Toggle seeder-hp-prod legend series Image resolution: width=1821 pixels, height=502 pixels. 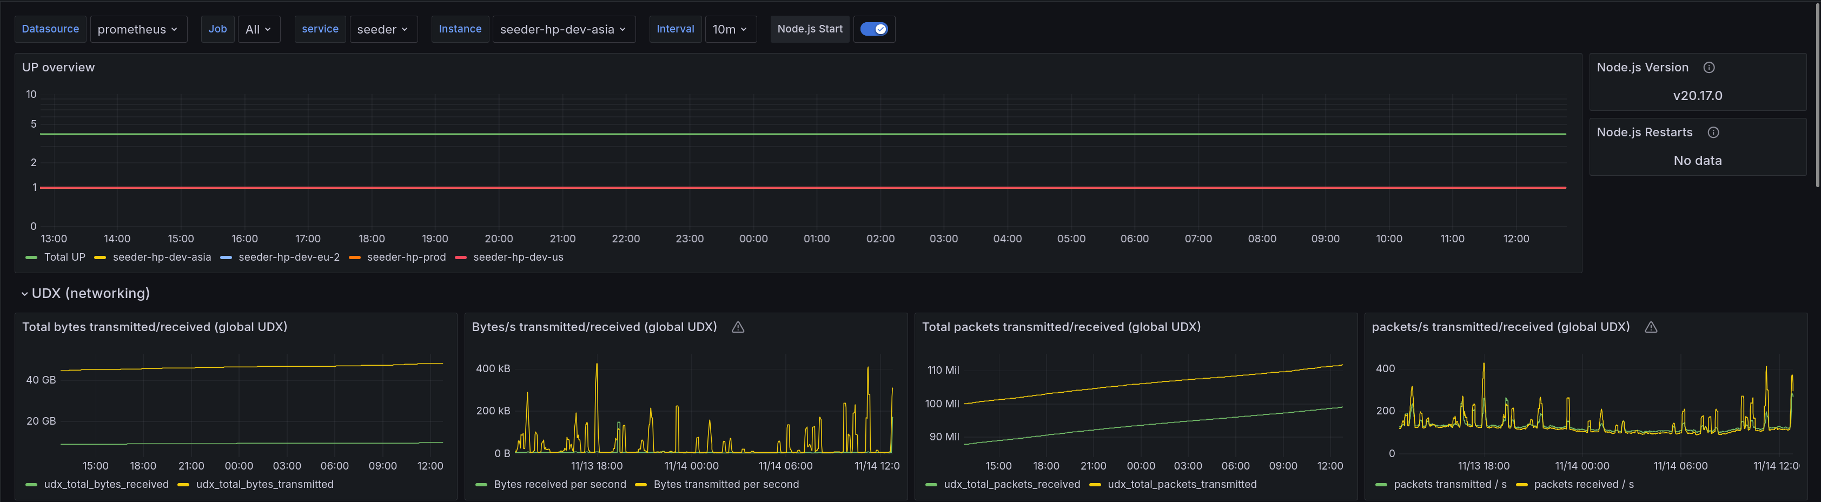point(406,257)
